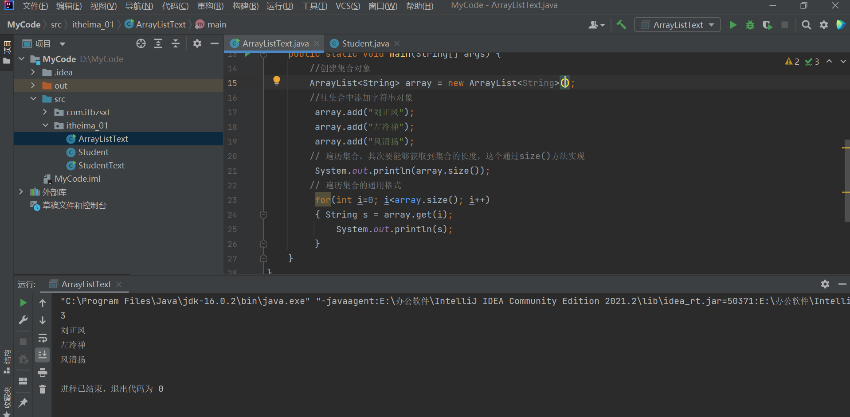Open Search Everywhere via the magnifier icon
Screen dimensions: 850x417
click(x=806, y=25)
